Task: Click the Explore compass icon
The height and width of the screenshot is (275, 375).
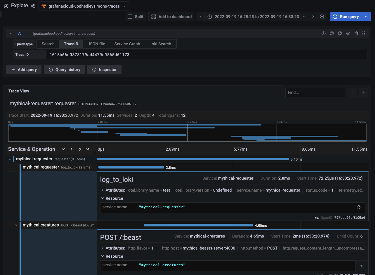Action: pos(6,6)
